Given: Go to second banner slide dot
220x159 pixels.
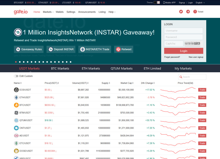Looking at the screenshot, I should click(20, 62).
